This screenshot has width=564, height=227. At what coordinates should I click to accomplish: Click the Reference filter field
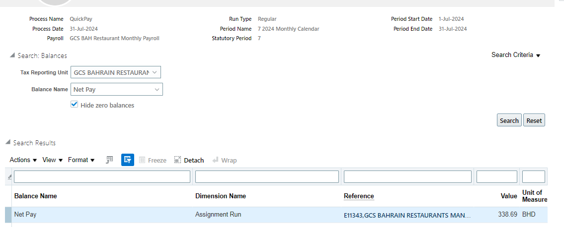(407, 176)
